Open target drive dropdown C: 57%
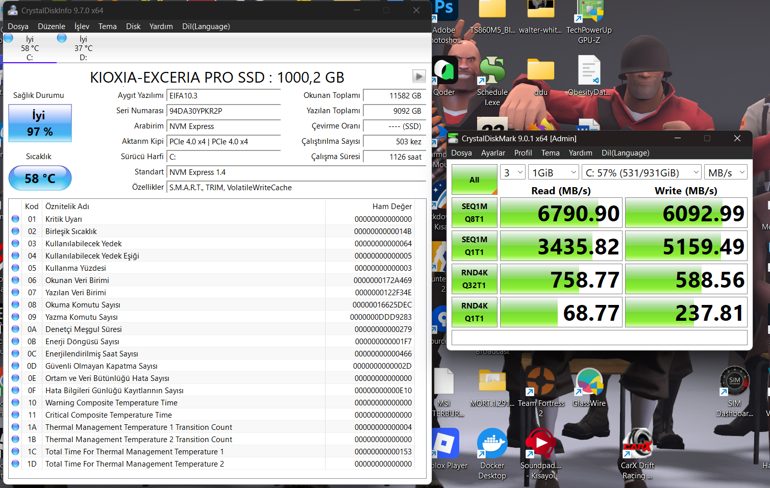Screen dimensions: 770x488 point(641,172)
